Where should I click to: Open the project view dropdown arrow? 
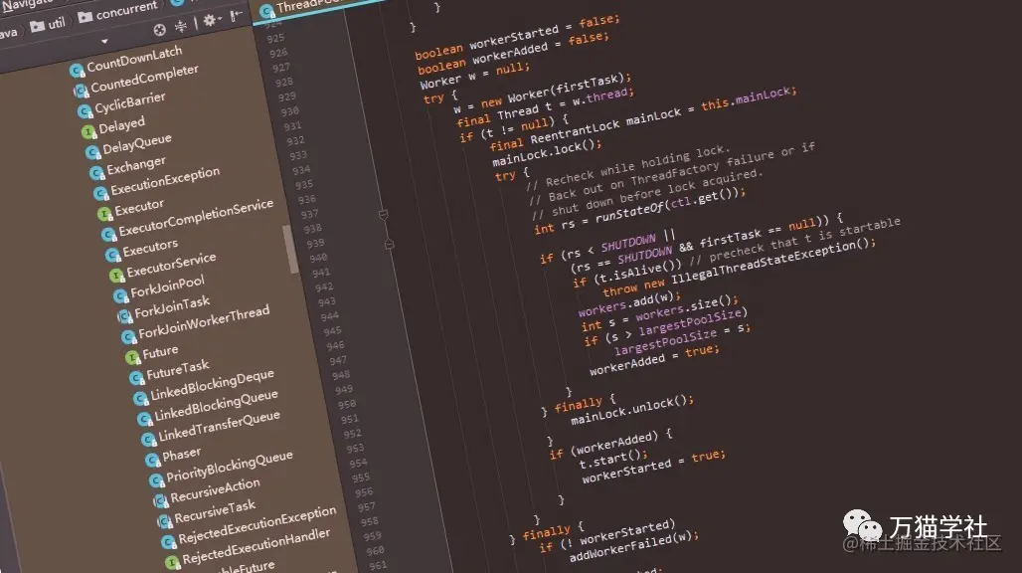104,42
